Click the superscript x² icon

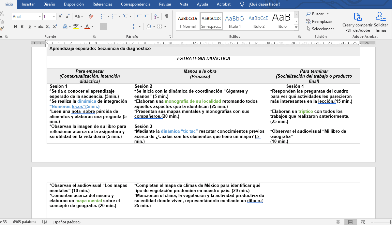point(55,26)
